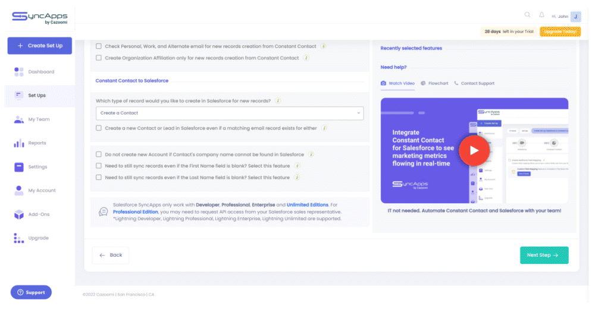Screen dimensions: 595x312
Task: Open the Support help button
Action: pyautogui.click(x=31, y=292)
